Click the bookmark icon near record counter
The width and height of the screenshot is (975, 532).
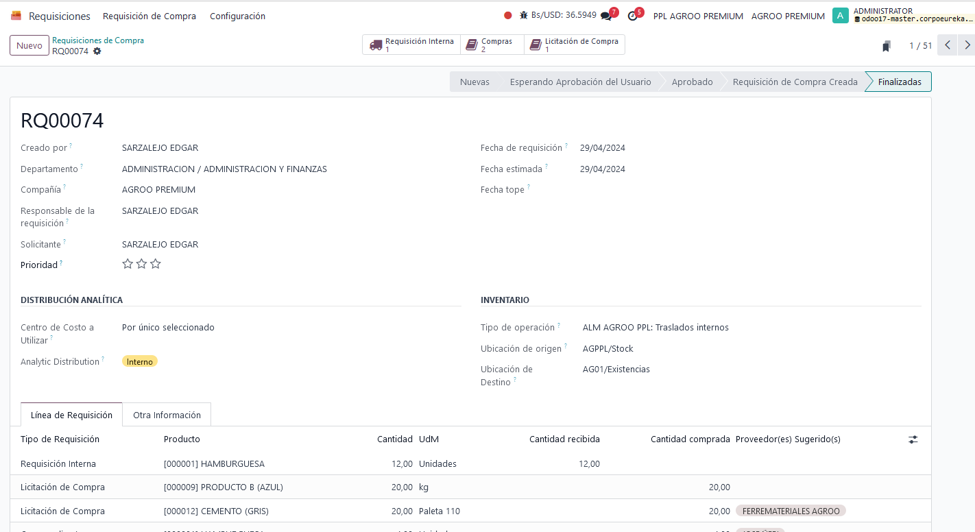(887, 46)
